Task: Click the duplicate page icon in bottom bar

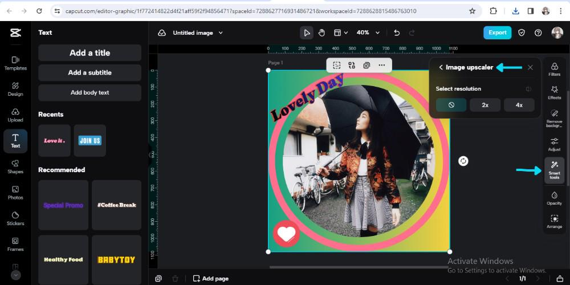Action: (158, 279)
